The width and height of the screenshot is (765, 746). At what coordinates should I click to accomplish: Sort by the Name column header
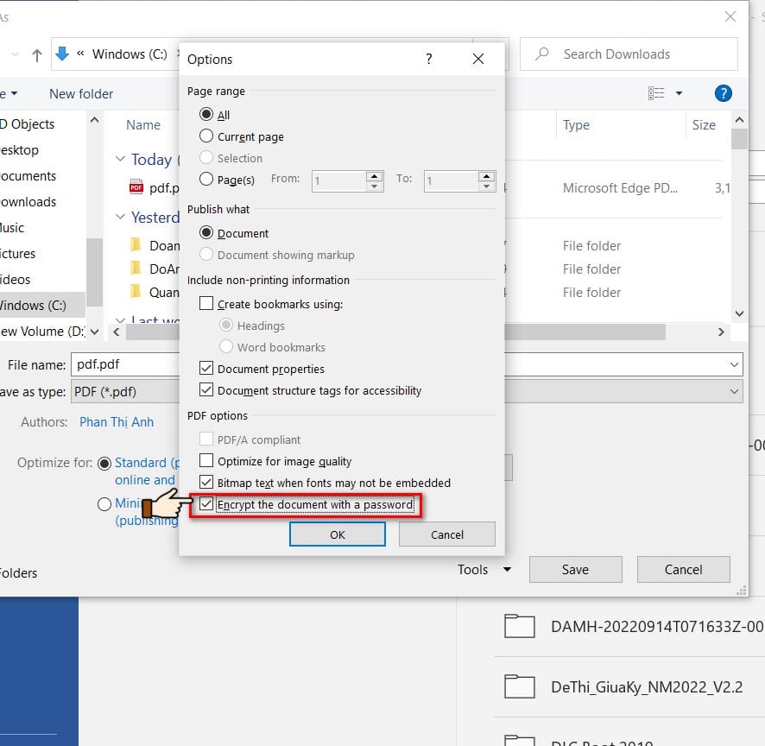coord(143,125)
